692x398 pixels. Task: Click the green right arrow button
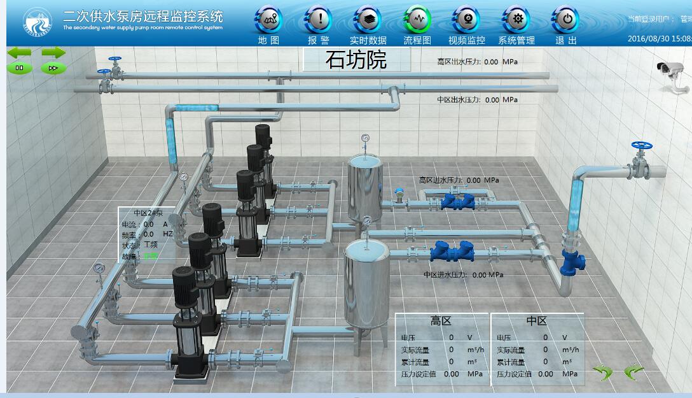pos(53,52)
